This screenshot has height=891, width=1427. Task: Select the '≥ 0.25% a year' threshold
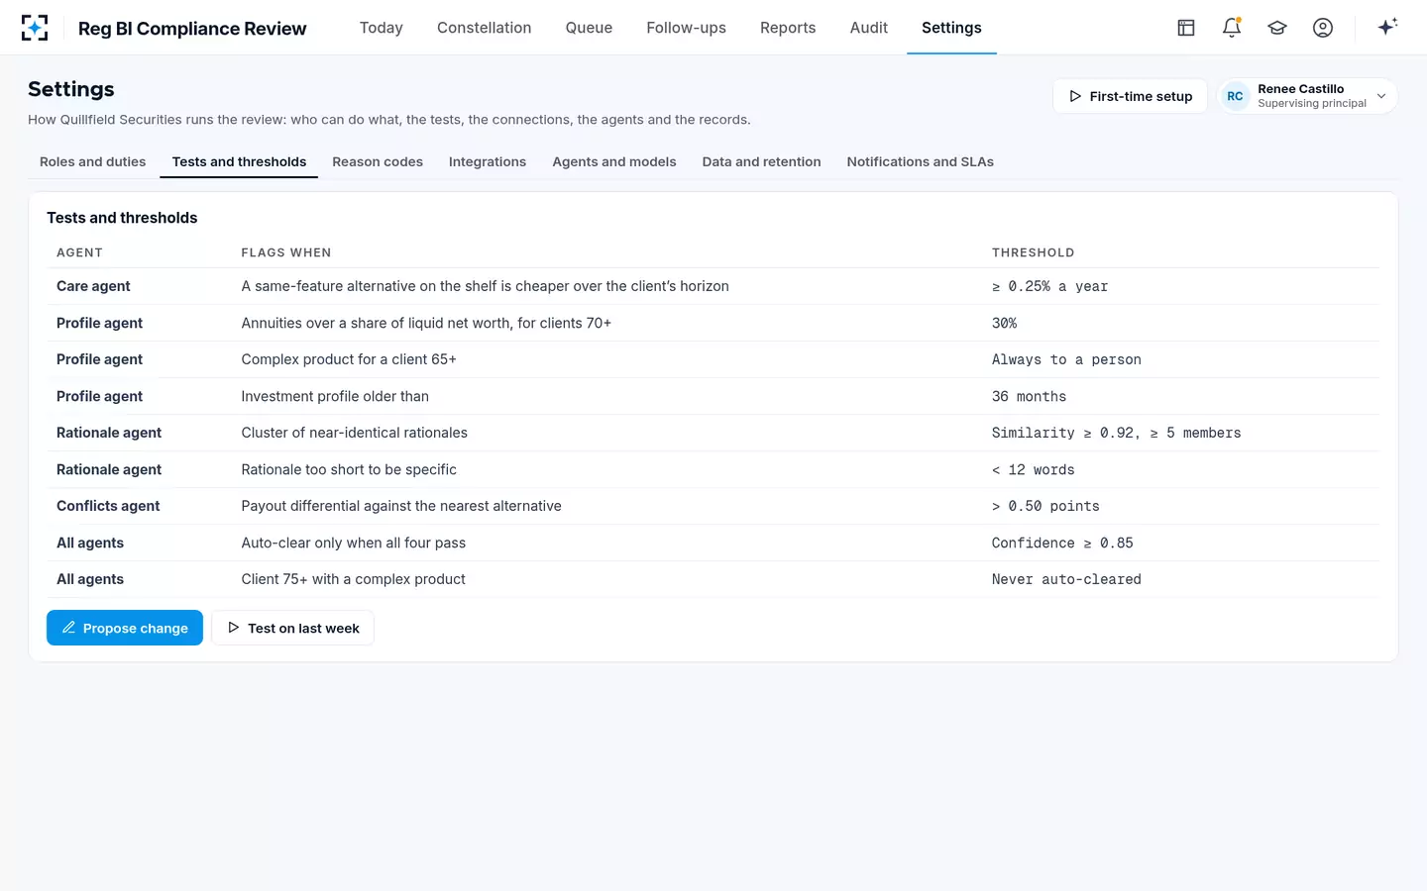[1049, 286]
